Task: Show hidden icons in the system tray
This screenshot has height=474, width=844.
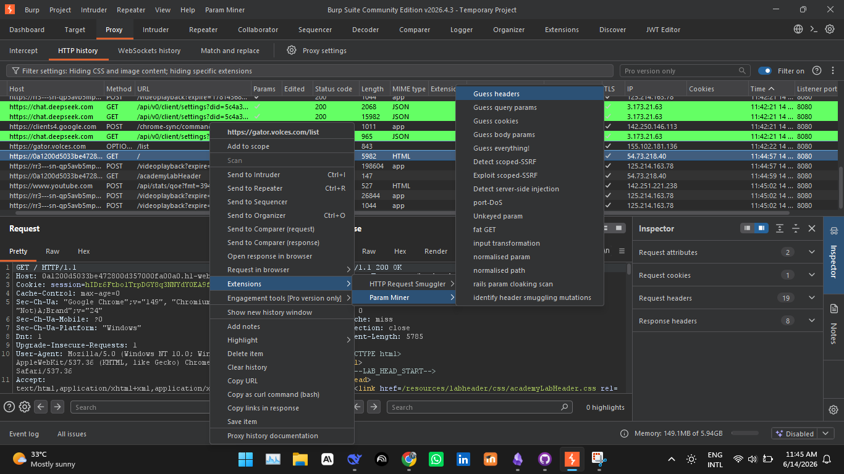Action: point(672,459)
